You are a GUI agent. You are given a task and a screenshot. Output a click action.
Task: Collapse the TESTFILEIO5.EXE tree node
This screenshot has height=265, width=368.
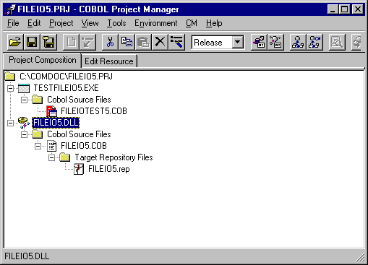tap(10, 88)
